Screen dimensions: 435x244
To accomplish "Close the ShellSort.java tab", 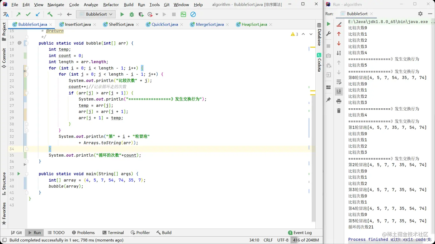I will point(138,25).
